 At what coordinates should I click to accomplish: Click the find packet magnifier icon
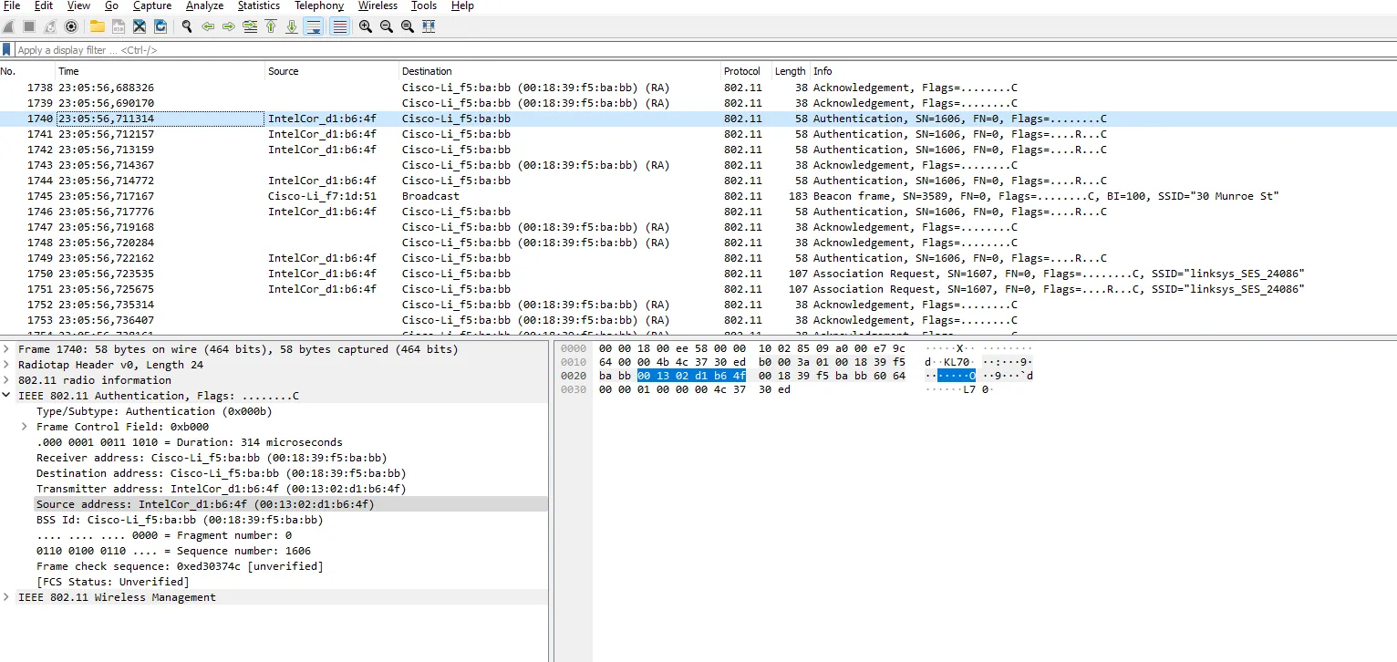point(187,26)
